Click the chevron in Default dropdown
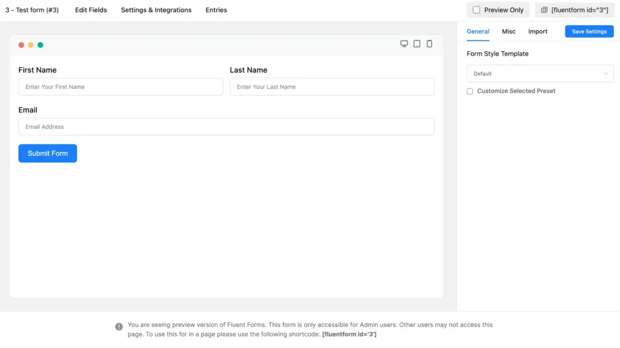 [606, 73]
